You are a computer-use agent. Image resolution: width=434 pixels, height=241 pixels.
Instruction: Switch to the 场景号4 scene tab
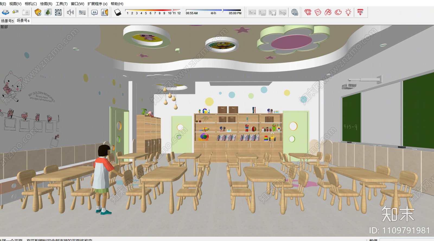pos(23,21)
